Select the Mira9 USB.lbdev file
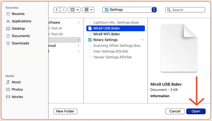This screenshot has height=121, width=212. coord(115,28)
